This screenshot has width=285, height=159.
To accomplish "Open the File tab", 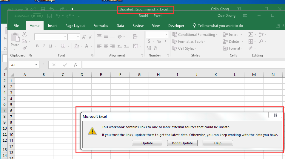I will [x=16, y=26].
